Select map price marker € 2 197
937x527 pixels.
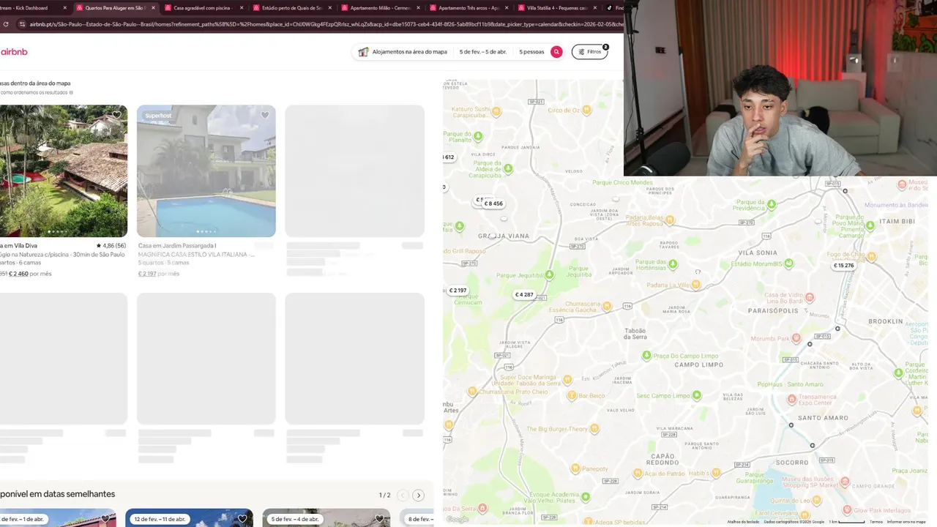[x=457, y=291]
